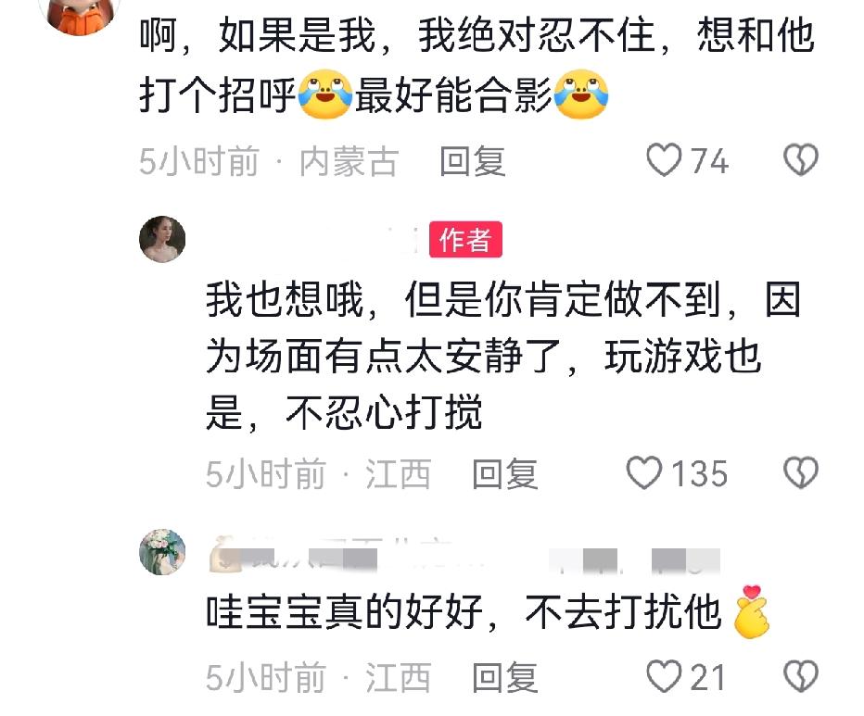864x716 pixels.
Task: Tap the finger-heart emoji in last comment
Action: [x=752, y=611]
